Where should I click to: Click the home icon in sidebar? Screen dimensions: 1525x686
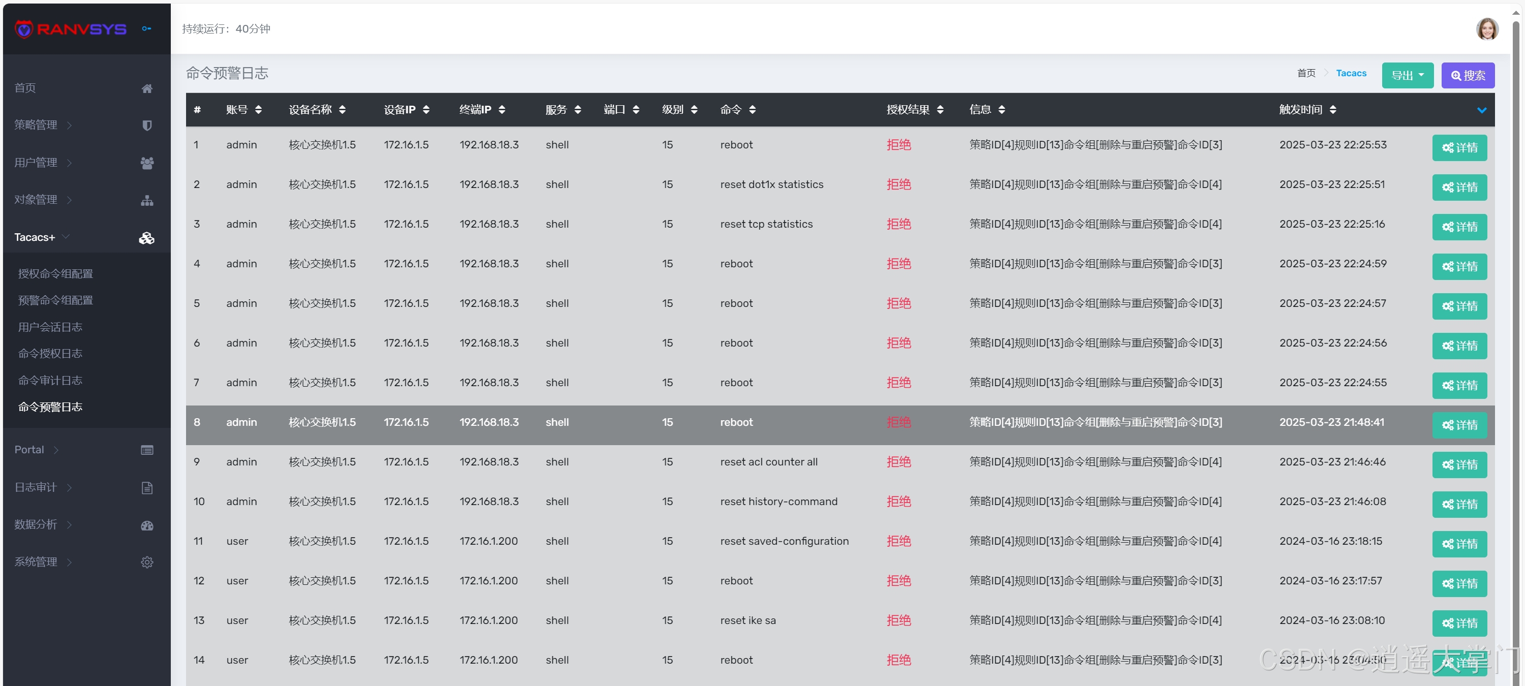click(147, 88)
